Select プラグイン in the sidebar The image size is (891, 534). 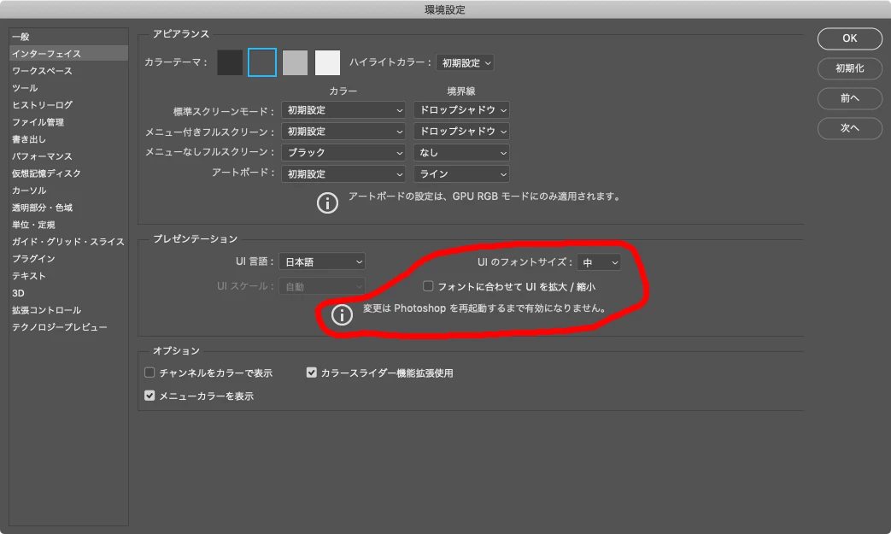pyautogui.click(x=68, y=259)
